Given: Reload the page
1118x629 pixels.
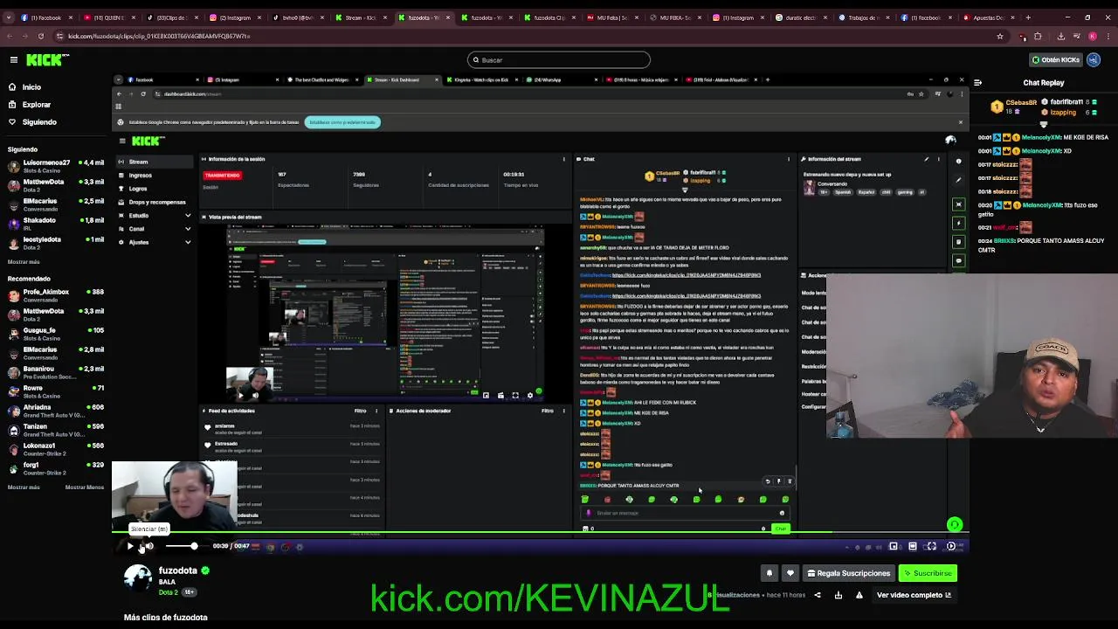Looking at the screenshot, I should [x=40, y=36].
